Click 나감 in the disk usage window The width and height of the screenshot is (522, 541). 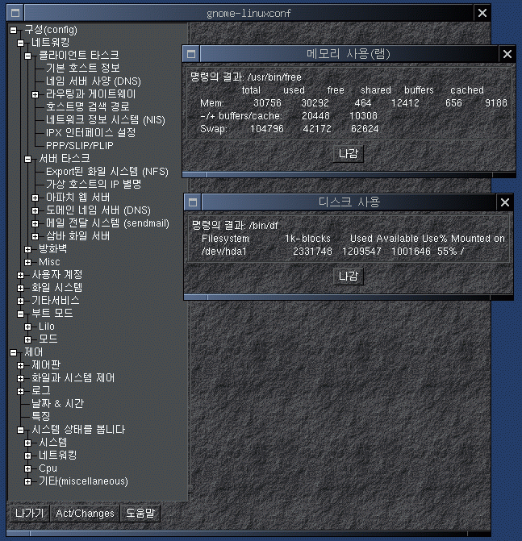pyautogui.click(x=349, y=277)
